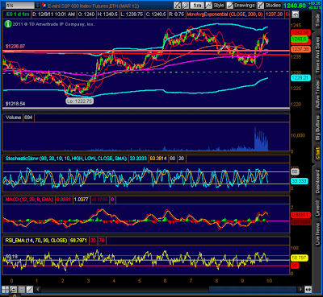The width and height of the screenshot is (323, 297).
Task: Click the circular reset icon in bottom toolbar
Action: pos(14,290)
